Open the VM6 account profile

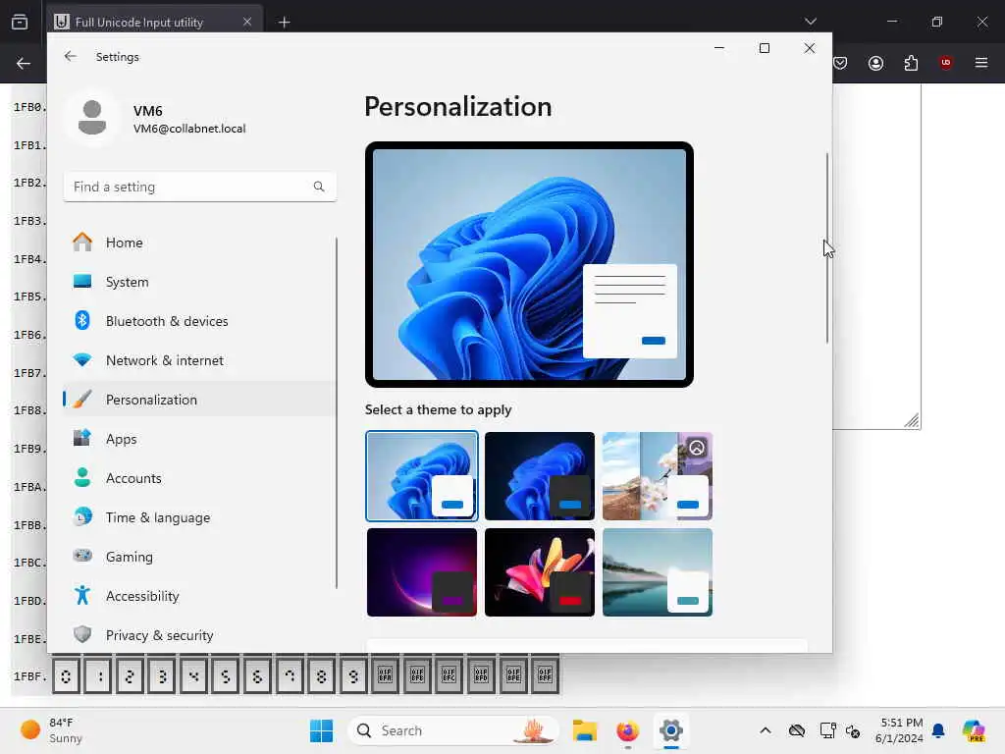tap(158, 119)
